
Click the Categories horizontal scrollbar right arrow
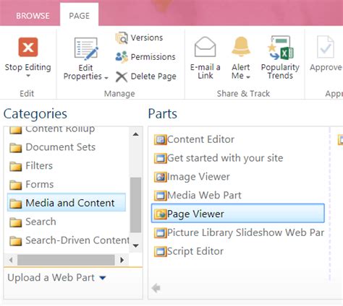coord(122,260)
